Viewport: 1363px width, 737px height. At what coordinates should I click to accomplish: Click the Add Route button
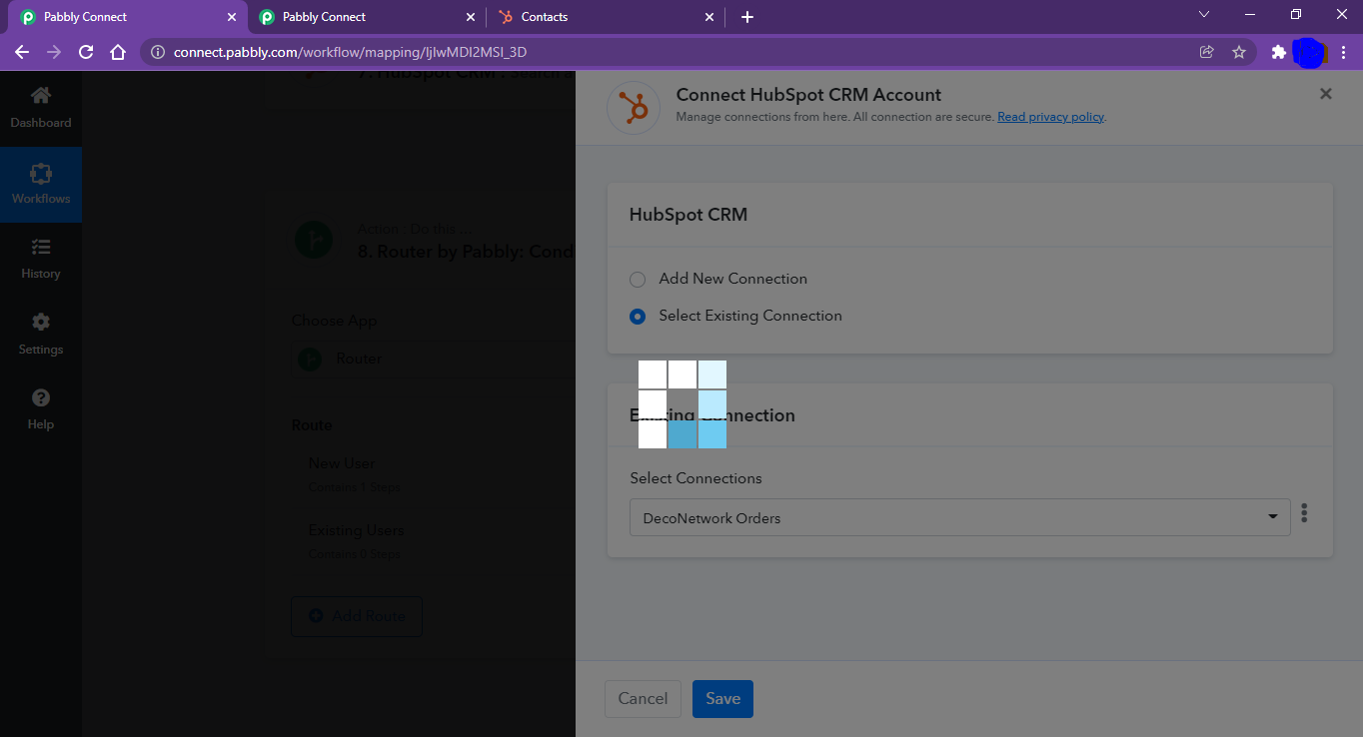(356, 616)
